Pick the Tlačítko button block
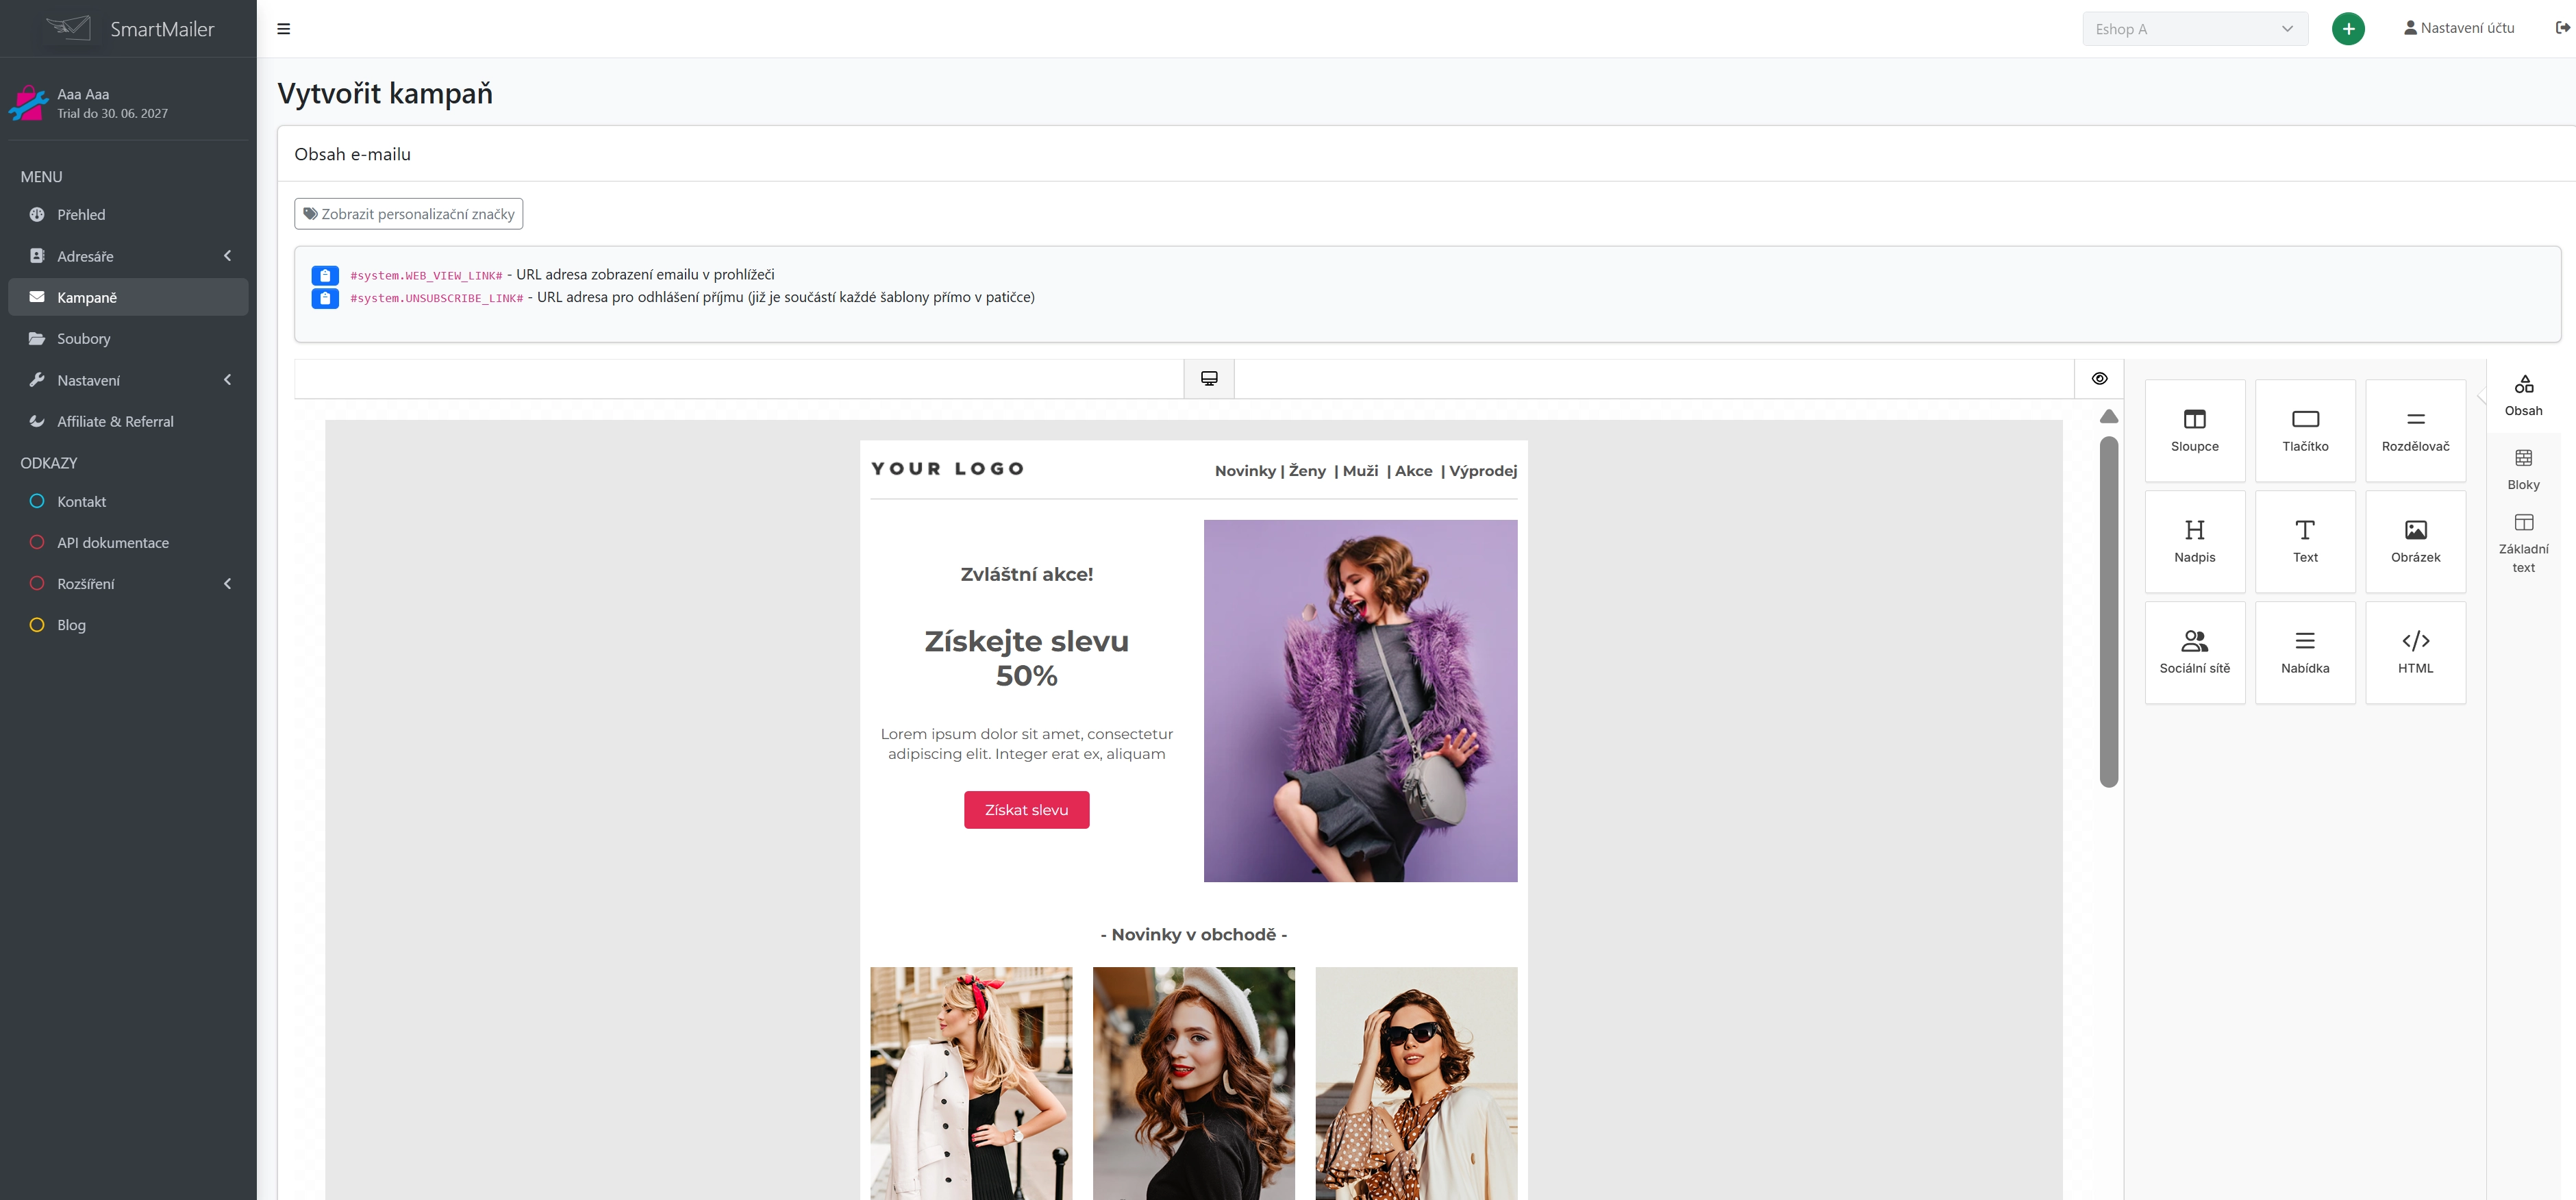Viewport: 2576px width, 1200px height. point(2304,430)
